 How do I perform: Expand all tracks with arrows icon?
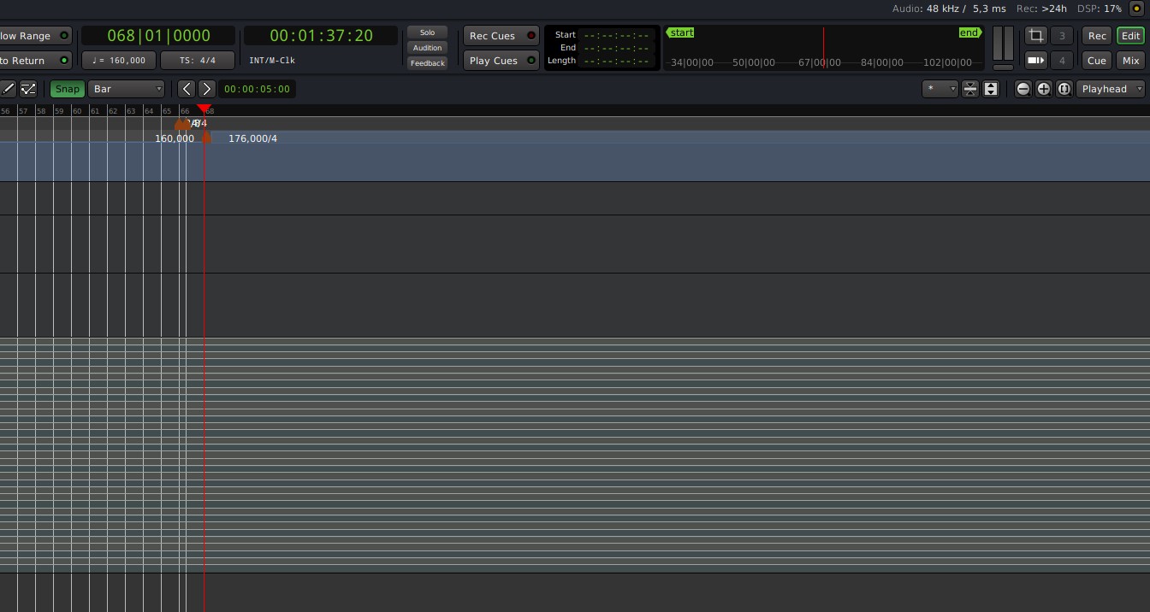click(991, 89)
